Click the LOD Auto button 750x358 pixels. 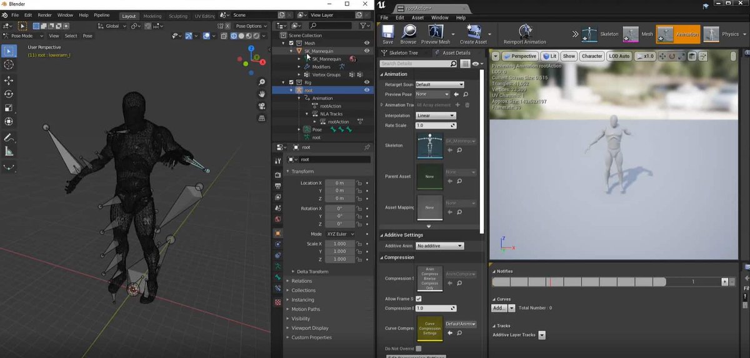pos(619,56)
